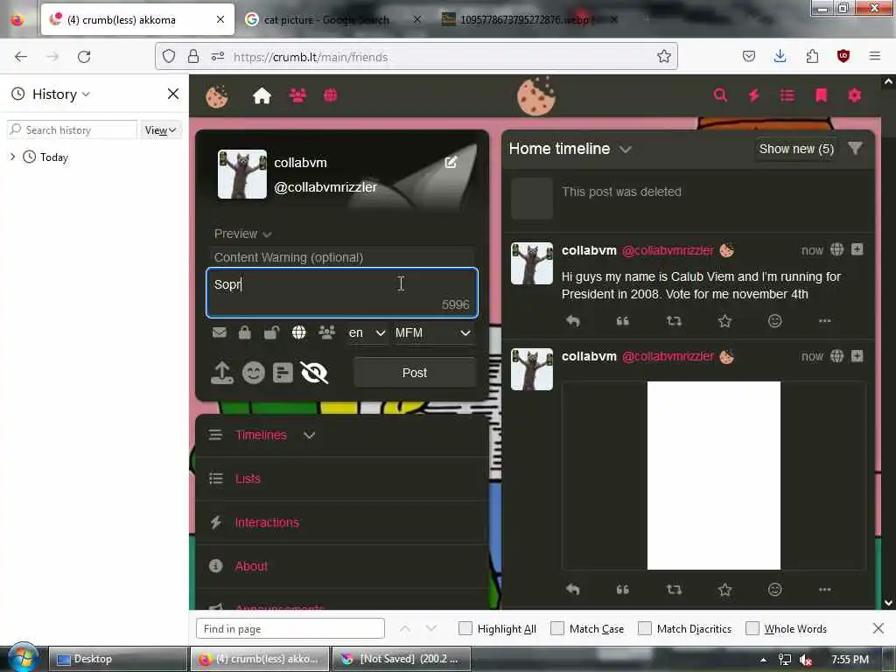Open timeline filter funnel icon
This screenshot has height=672, width=896.
pyautogui.click(x=855, y=149)
